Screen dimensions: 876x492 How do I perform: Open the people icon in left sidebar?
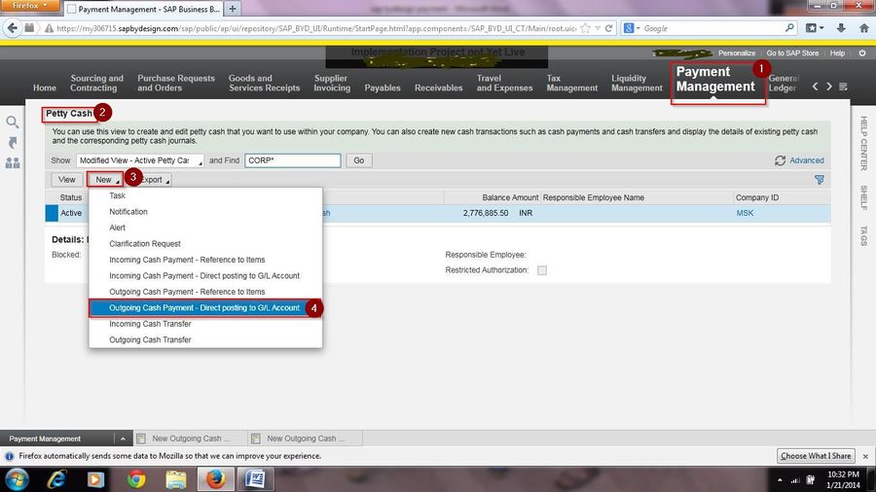[x=13, y=163]
